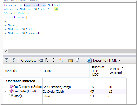137x105 pixels.
Task: Click 'm.NbLinesOfCode,' line in the query
Action: tap(19, 29)
